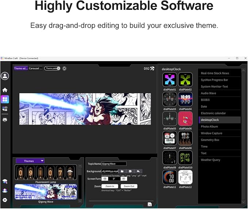The width and height of the screenshot is (248, 209).
Task: Select desktopClock in widget list
Action: (x=220, y=120)
